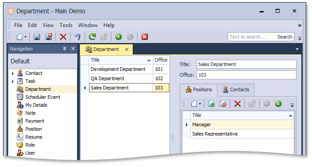Image resolution: width=312 pixels, height=167 pixels.
Task: Click the Office input field with 103
Action: coord(246,75)
